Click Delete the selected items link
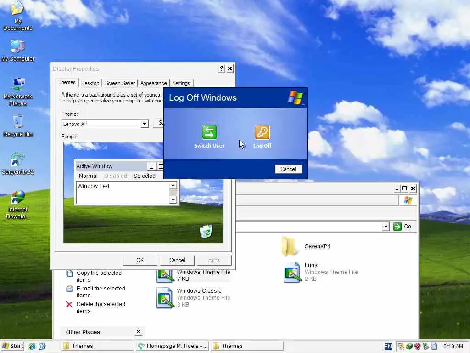 [101, 307]
